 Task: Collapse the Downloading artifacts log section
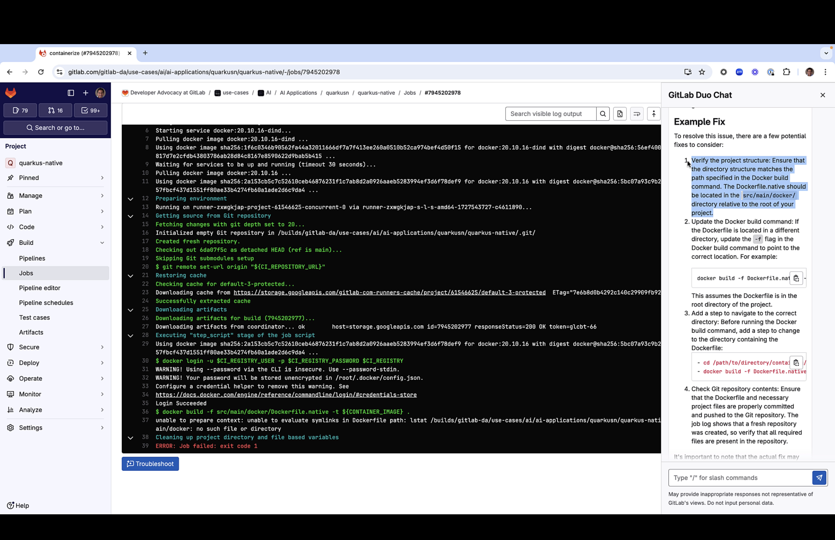(130, 310)
